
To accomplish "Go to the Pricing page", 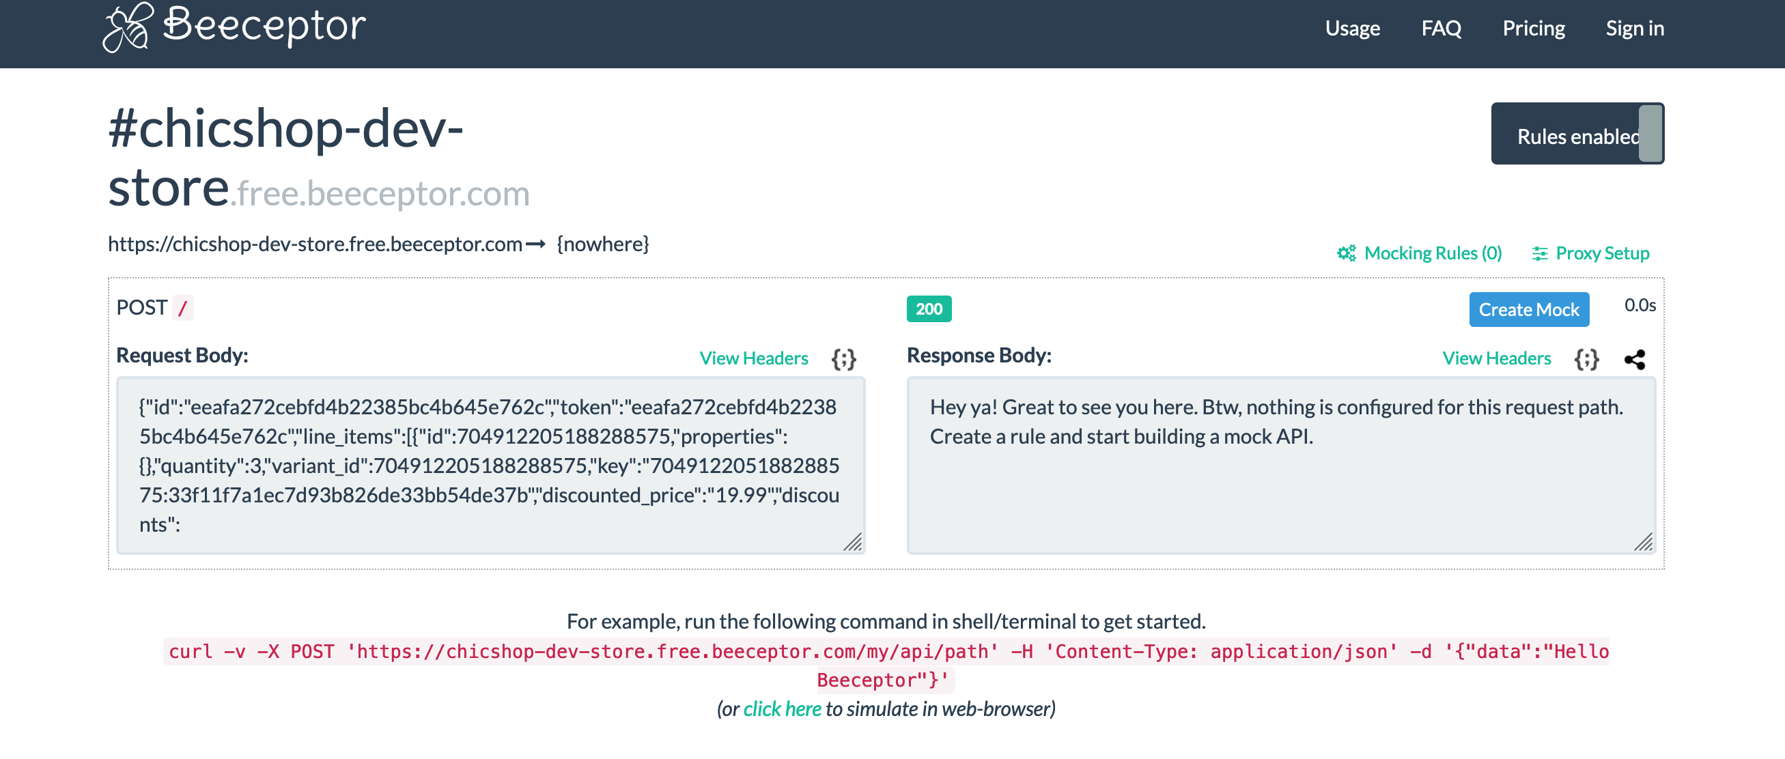I will [1534, 29].
